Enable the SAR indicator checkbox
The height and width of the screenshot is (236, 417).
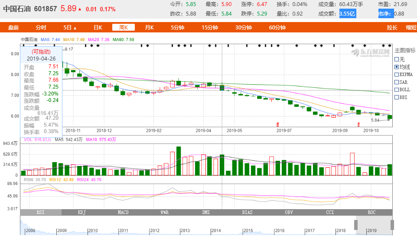(x=397, y=82)
